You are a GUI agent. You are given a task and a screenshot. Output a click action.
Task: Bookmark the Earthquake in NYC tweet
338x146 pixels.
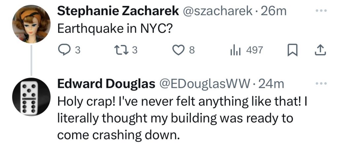coord(292,50)
